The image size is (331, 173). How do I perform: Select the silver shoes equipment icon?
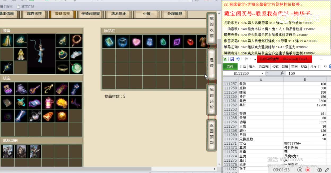click(76, 54)
